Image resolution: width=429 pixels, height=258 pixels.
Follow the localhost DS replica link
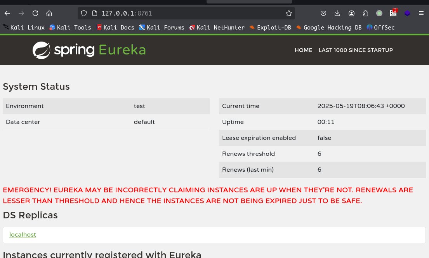click(x=23, y=235)
